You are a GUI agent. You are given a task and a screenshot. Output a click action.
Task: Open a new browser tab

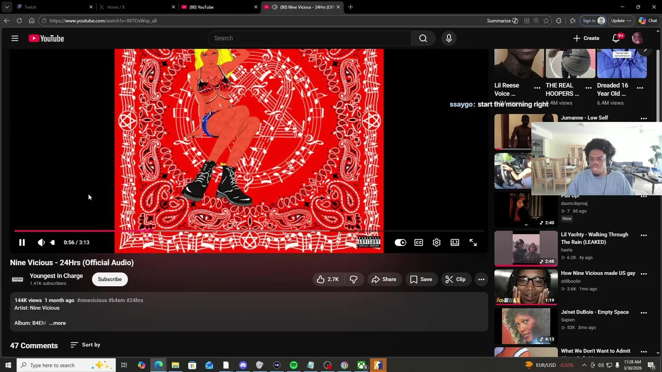[x=351, y=7]
